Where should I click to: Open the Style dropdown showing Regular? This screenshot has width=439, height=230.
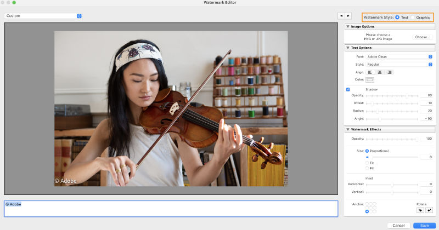pyautogui.click(x=399, y=64)
